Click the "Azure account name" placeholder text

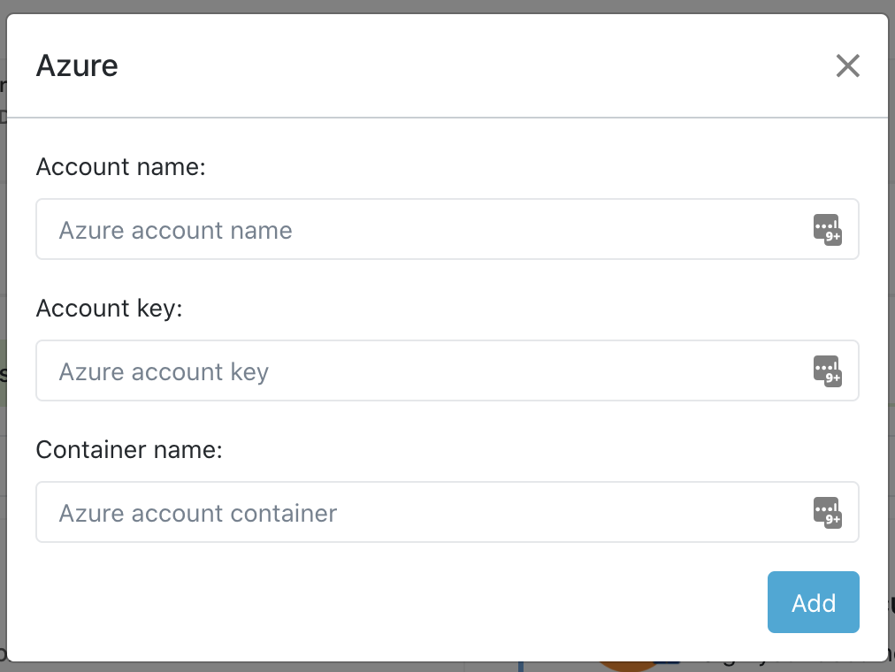coord(175,230)
